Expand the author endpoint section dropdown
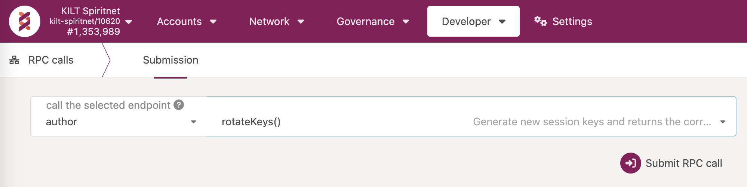 193,122
